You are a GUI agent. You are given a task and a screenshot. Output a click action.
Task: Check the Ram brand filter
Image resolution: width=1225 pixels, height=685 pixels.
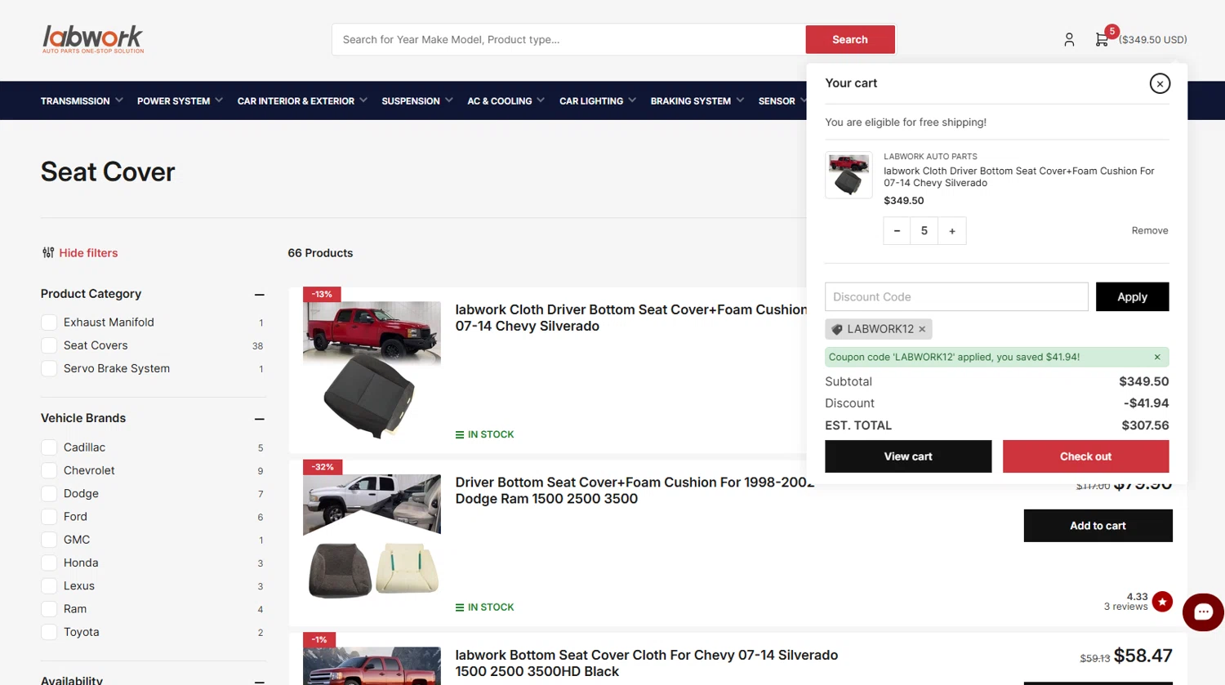pyautogui.click(x=49, y=609)
